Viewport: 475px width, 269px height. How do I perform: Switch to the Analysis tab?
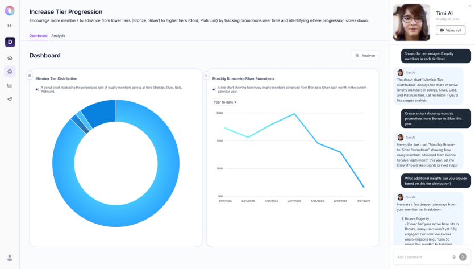[58, 36]
